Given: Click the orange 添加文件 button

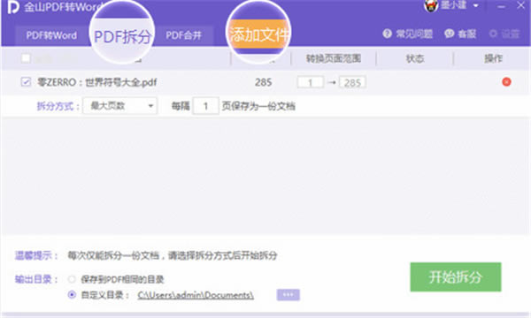Looking at the screenshot, I should [258, 34].
